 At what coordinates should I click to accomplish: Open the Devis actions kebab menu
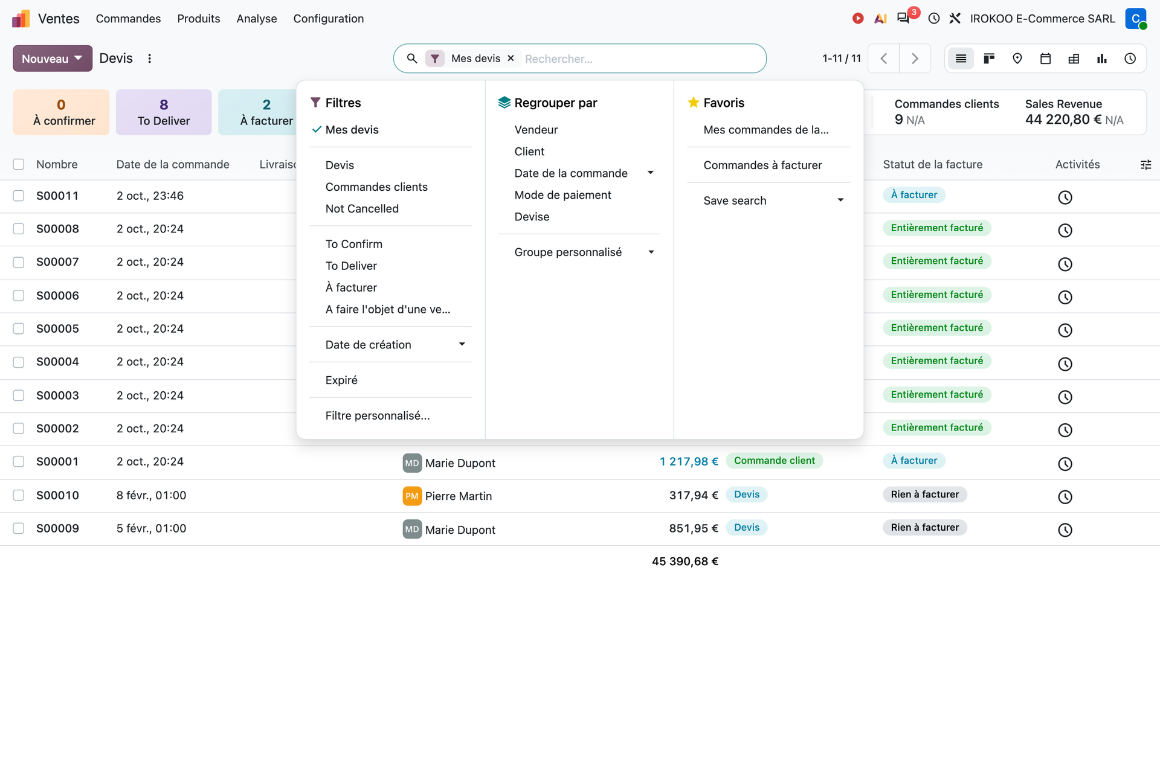[x=149, y=59]
